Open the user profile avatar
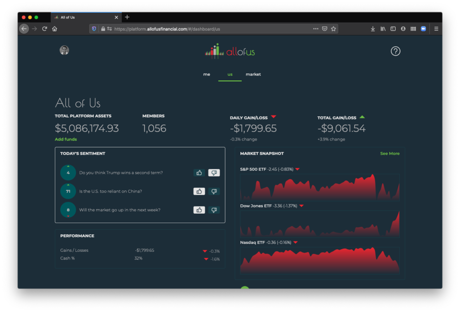This screenshot has width=460, height=312. point(64,50)
